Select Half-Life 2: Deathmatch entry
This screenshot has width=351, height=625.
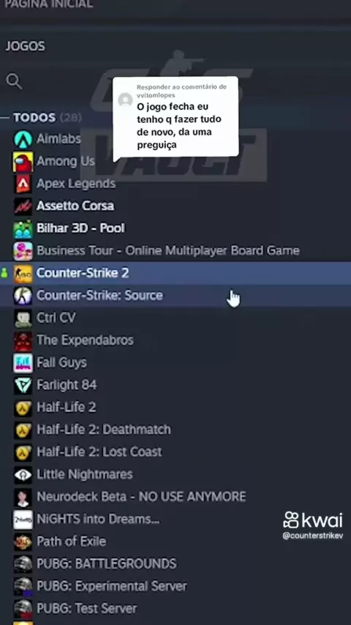click(x=104, y=430)
